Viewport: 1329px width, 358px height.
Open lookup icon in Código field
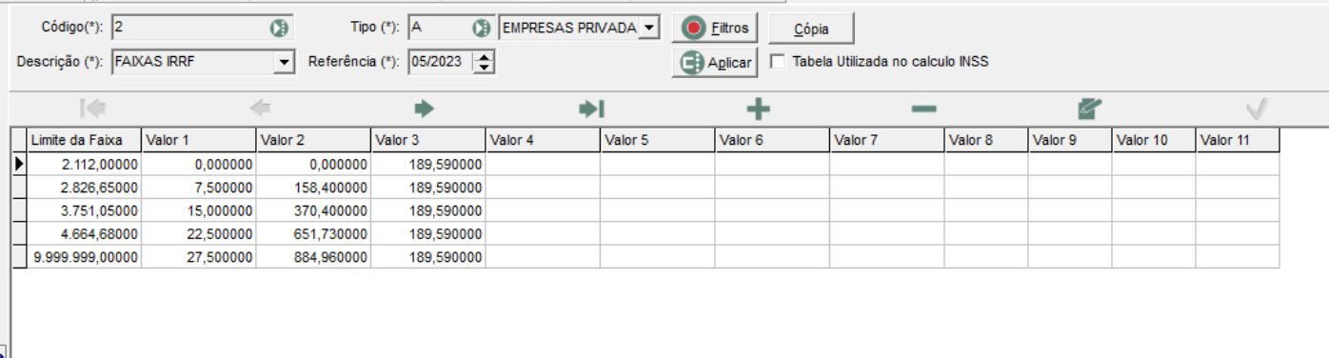point(278,29)
